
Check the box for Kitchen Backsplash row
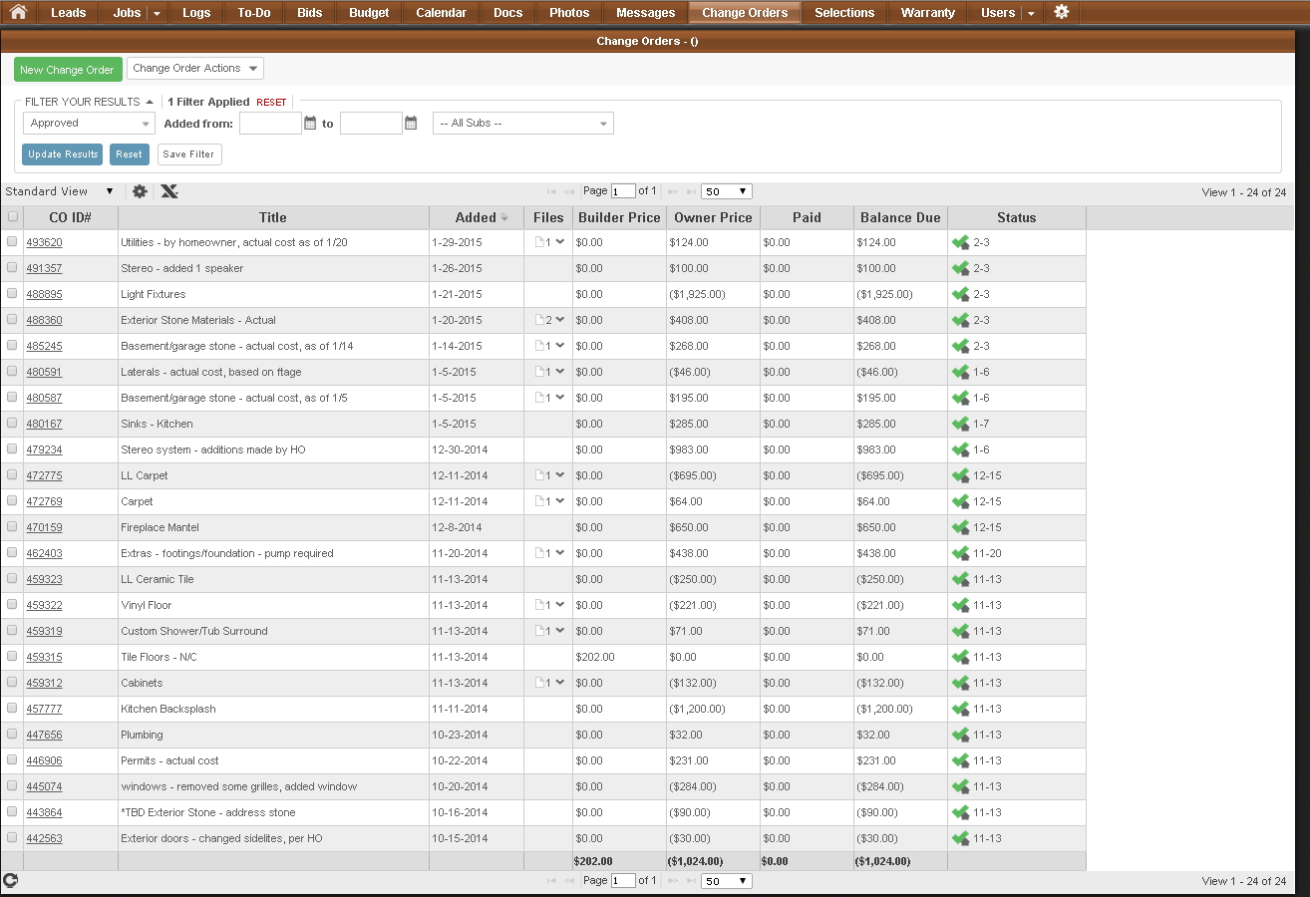(12, 708)
